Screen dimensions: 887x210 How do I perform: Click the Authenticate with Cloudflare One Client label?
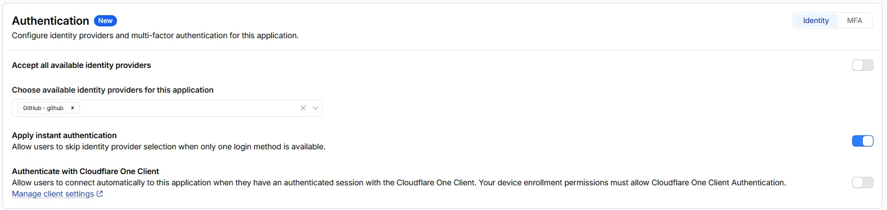[x=85, y=171]
